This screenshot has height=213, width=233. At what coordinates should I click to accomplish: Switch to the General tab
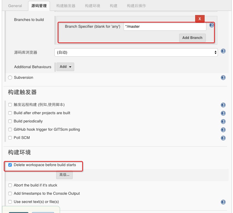15,6
